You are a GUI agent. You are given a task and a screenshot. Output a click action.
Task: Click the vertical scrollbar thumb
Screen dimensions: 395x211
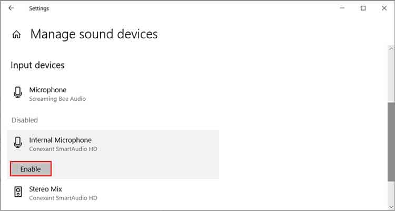[x=391, y=141]
